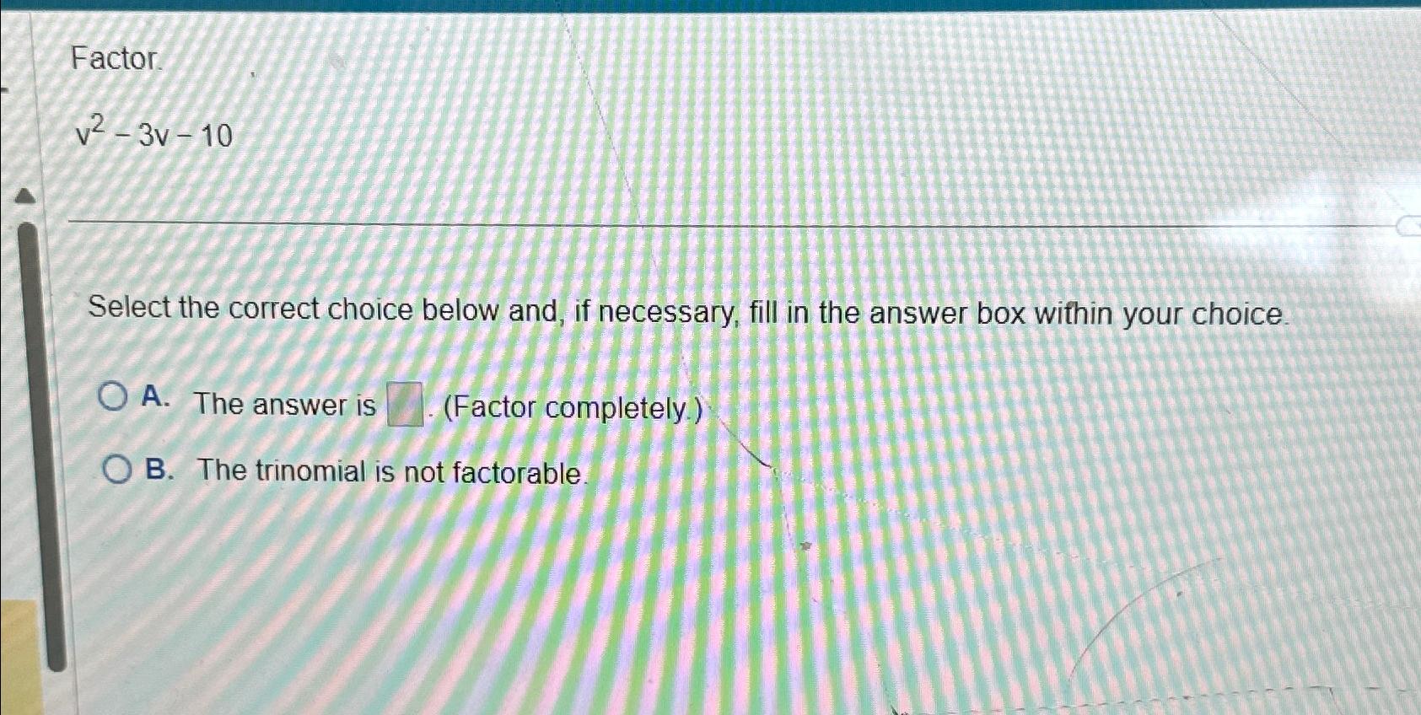Click the "Select the correct choice below" instruction
1421x715 pixels.
tap(689, 312)
